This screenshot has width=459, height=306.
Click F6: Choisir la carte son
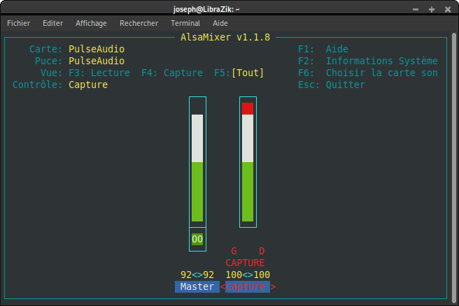pos(368,73)
